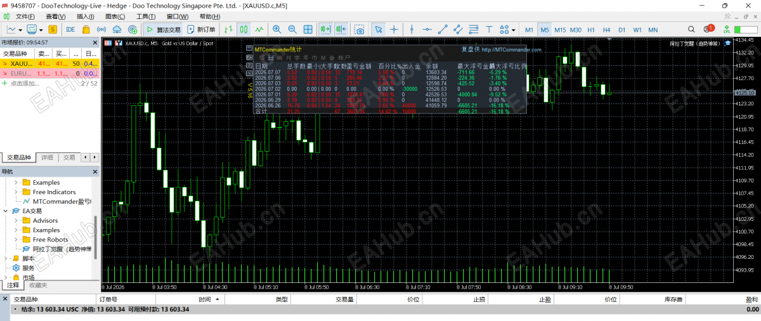Click the tile windows grid icon

(308, 29)
